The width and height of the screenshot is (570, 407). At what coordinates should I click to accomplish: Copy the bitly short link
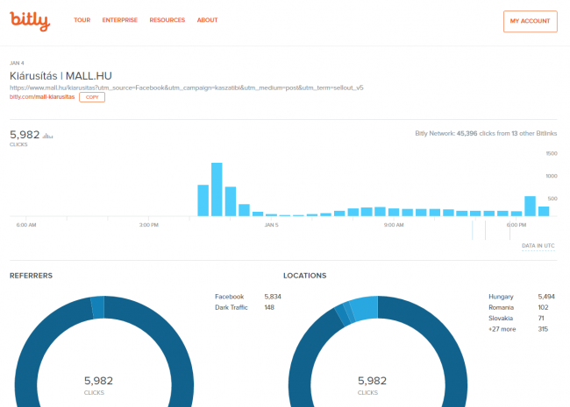click(x=92, y=97)
